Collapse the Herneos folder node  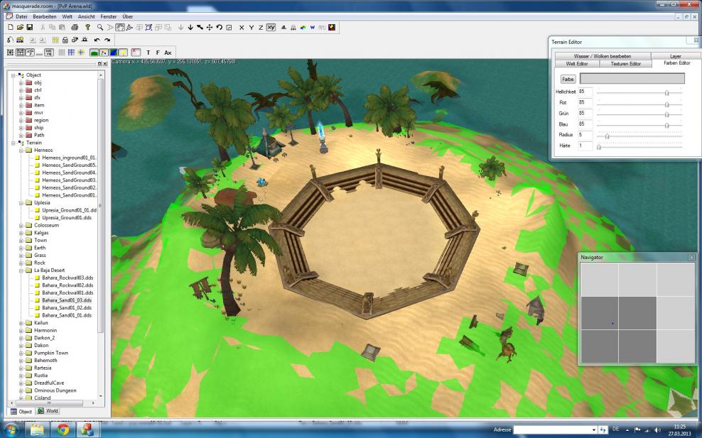pos(21,150)
